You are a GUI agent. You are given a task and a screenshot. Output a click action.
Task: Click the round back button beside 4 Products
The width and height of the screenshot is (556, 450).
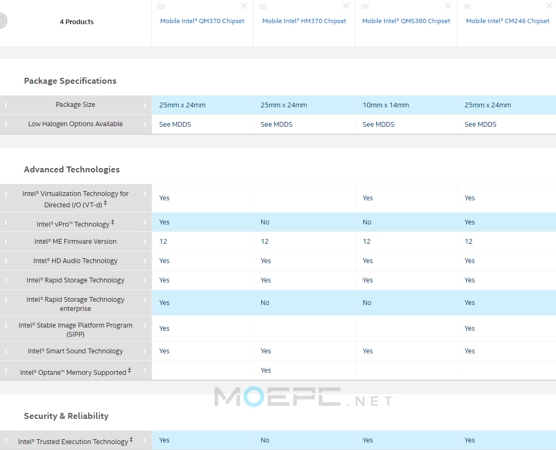(2, 20)
